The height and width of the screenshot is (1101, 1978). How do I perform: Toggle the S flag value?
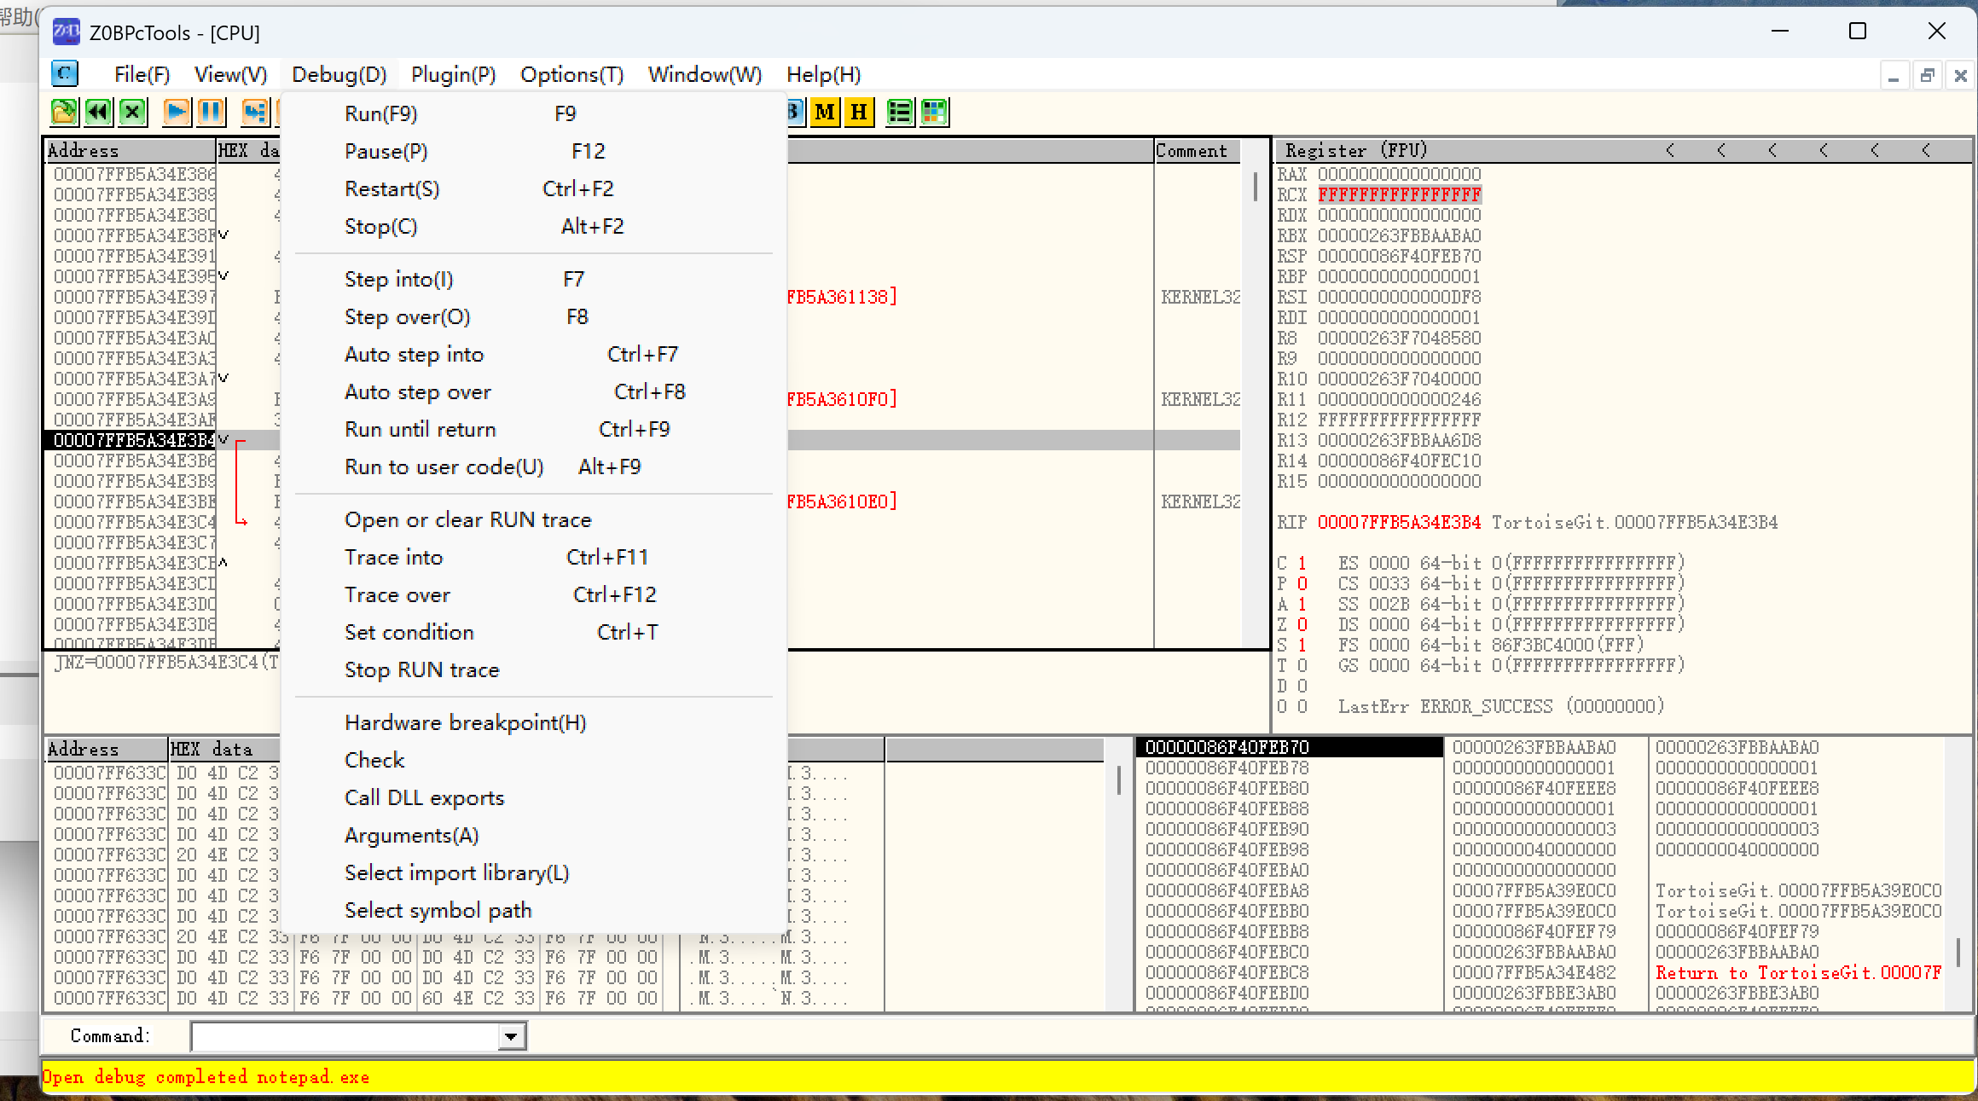pyautogui.click(x=1302, y=645)
